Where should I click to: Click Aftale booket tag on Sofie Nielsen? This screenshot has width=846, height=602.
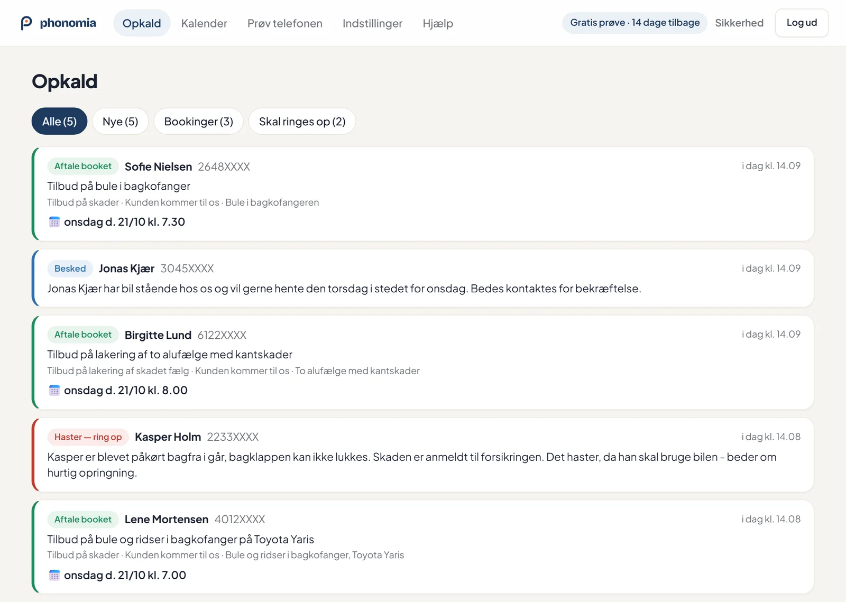83,166
